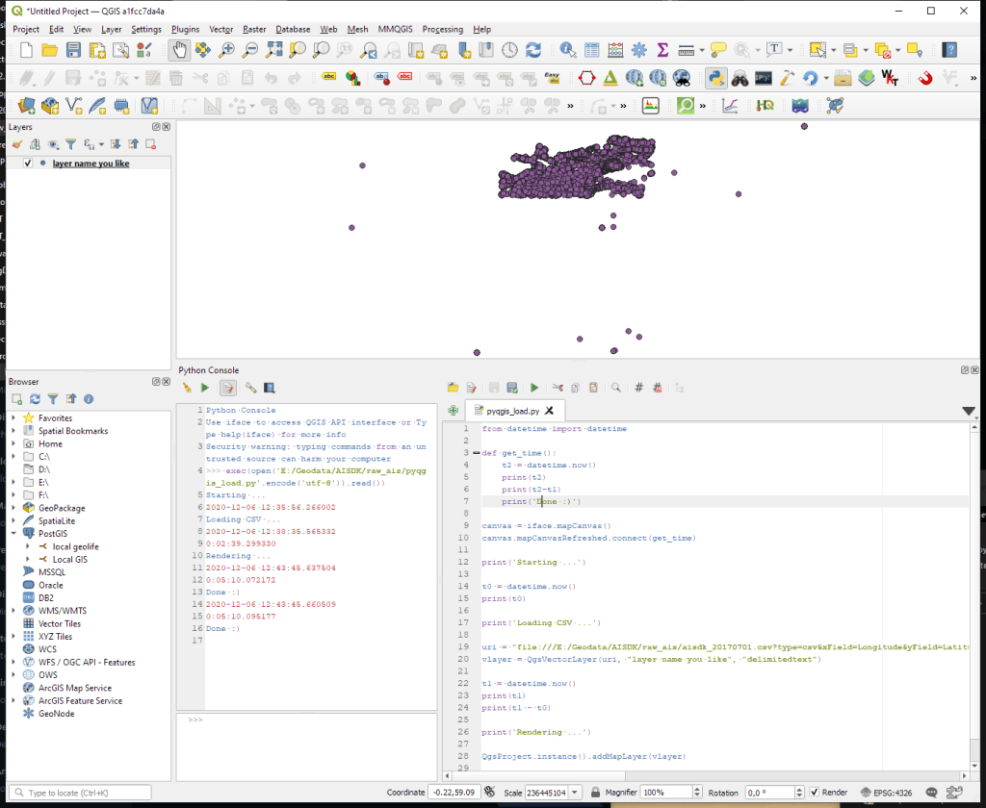Image resolution: width=986 pixels, height=808 pixels.
Task: Click the editor Find Text magnifier icon
Action: (615, 388)
